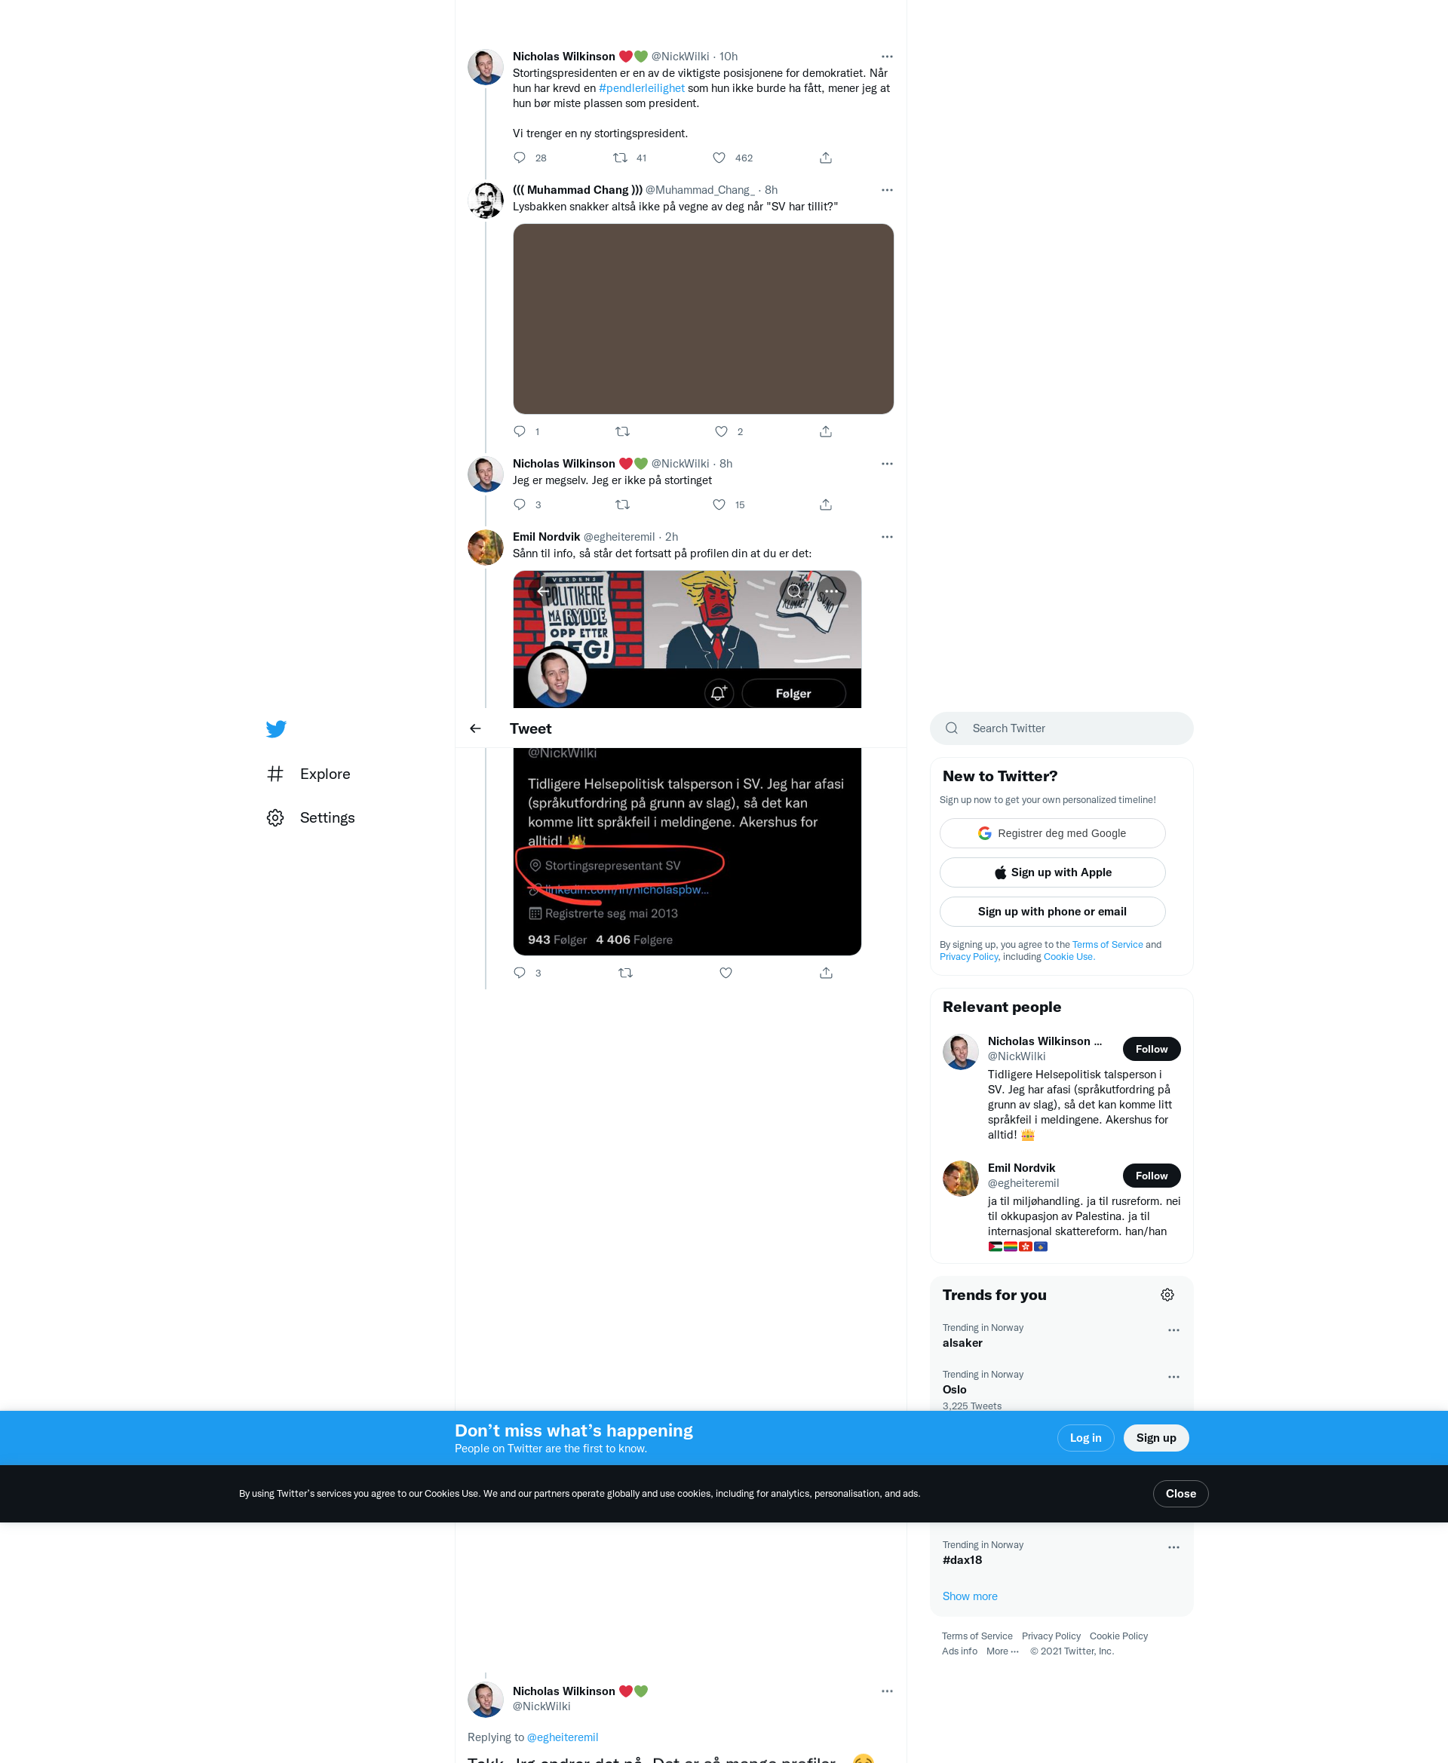Open Terms of Service footer link
Screen dimensions: 1448x1763
point(977,1636)
